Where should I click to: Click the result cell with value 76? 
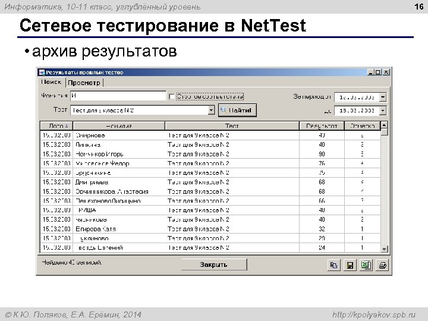(322, 163)
